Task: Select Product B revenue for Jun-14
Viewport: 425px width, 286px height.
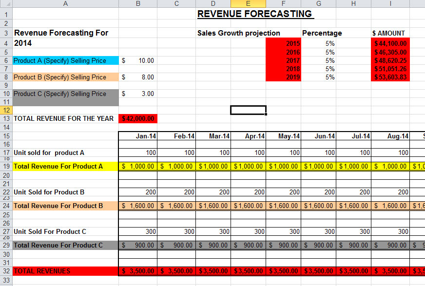Action: tap(318, 206)
